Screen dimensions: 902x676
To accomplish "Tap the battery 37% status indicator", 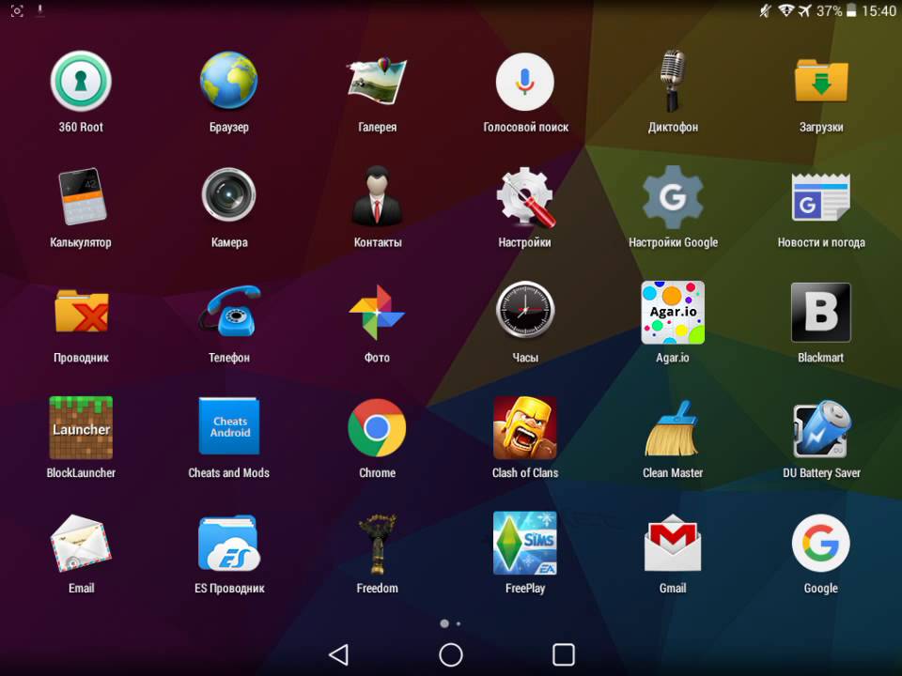I will (x=837, y=11).
